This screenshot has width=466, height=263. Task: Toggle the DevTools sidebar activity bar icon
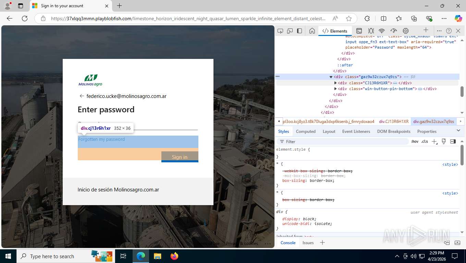coord(299,31)
